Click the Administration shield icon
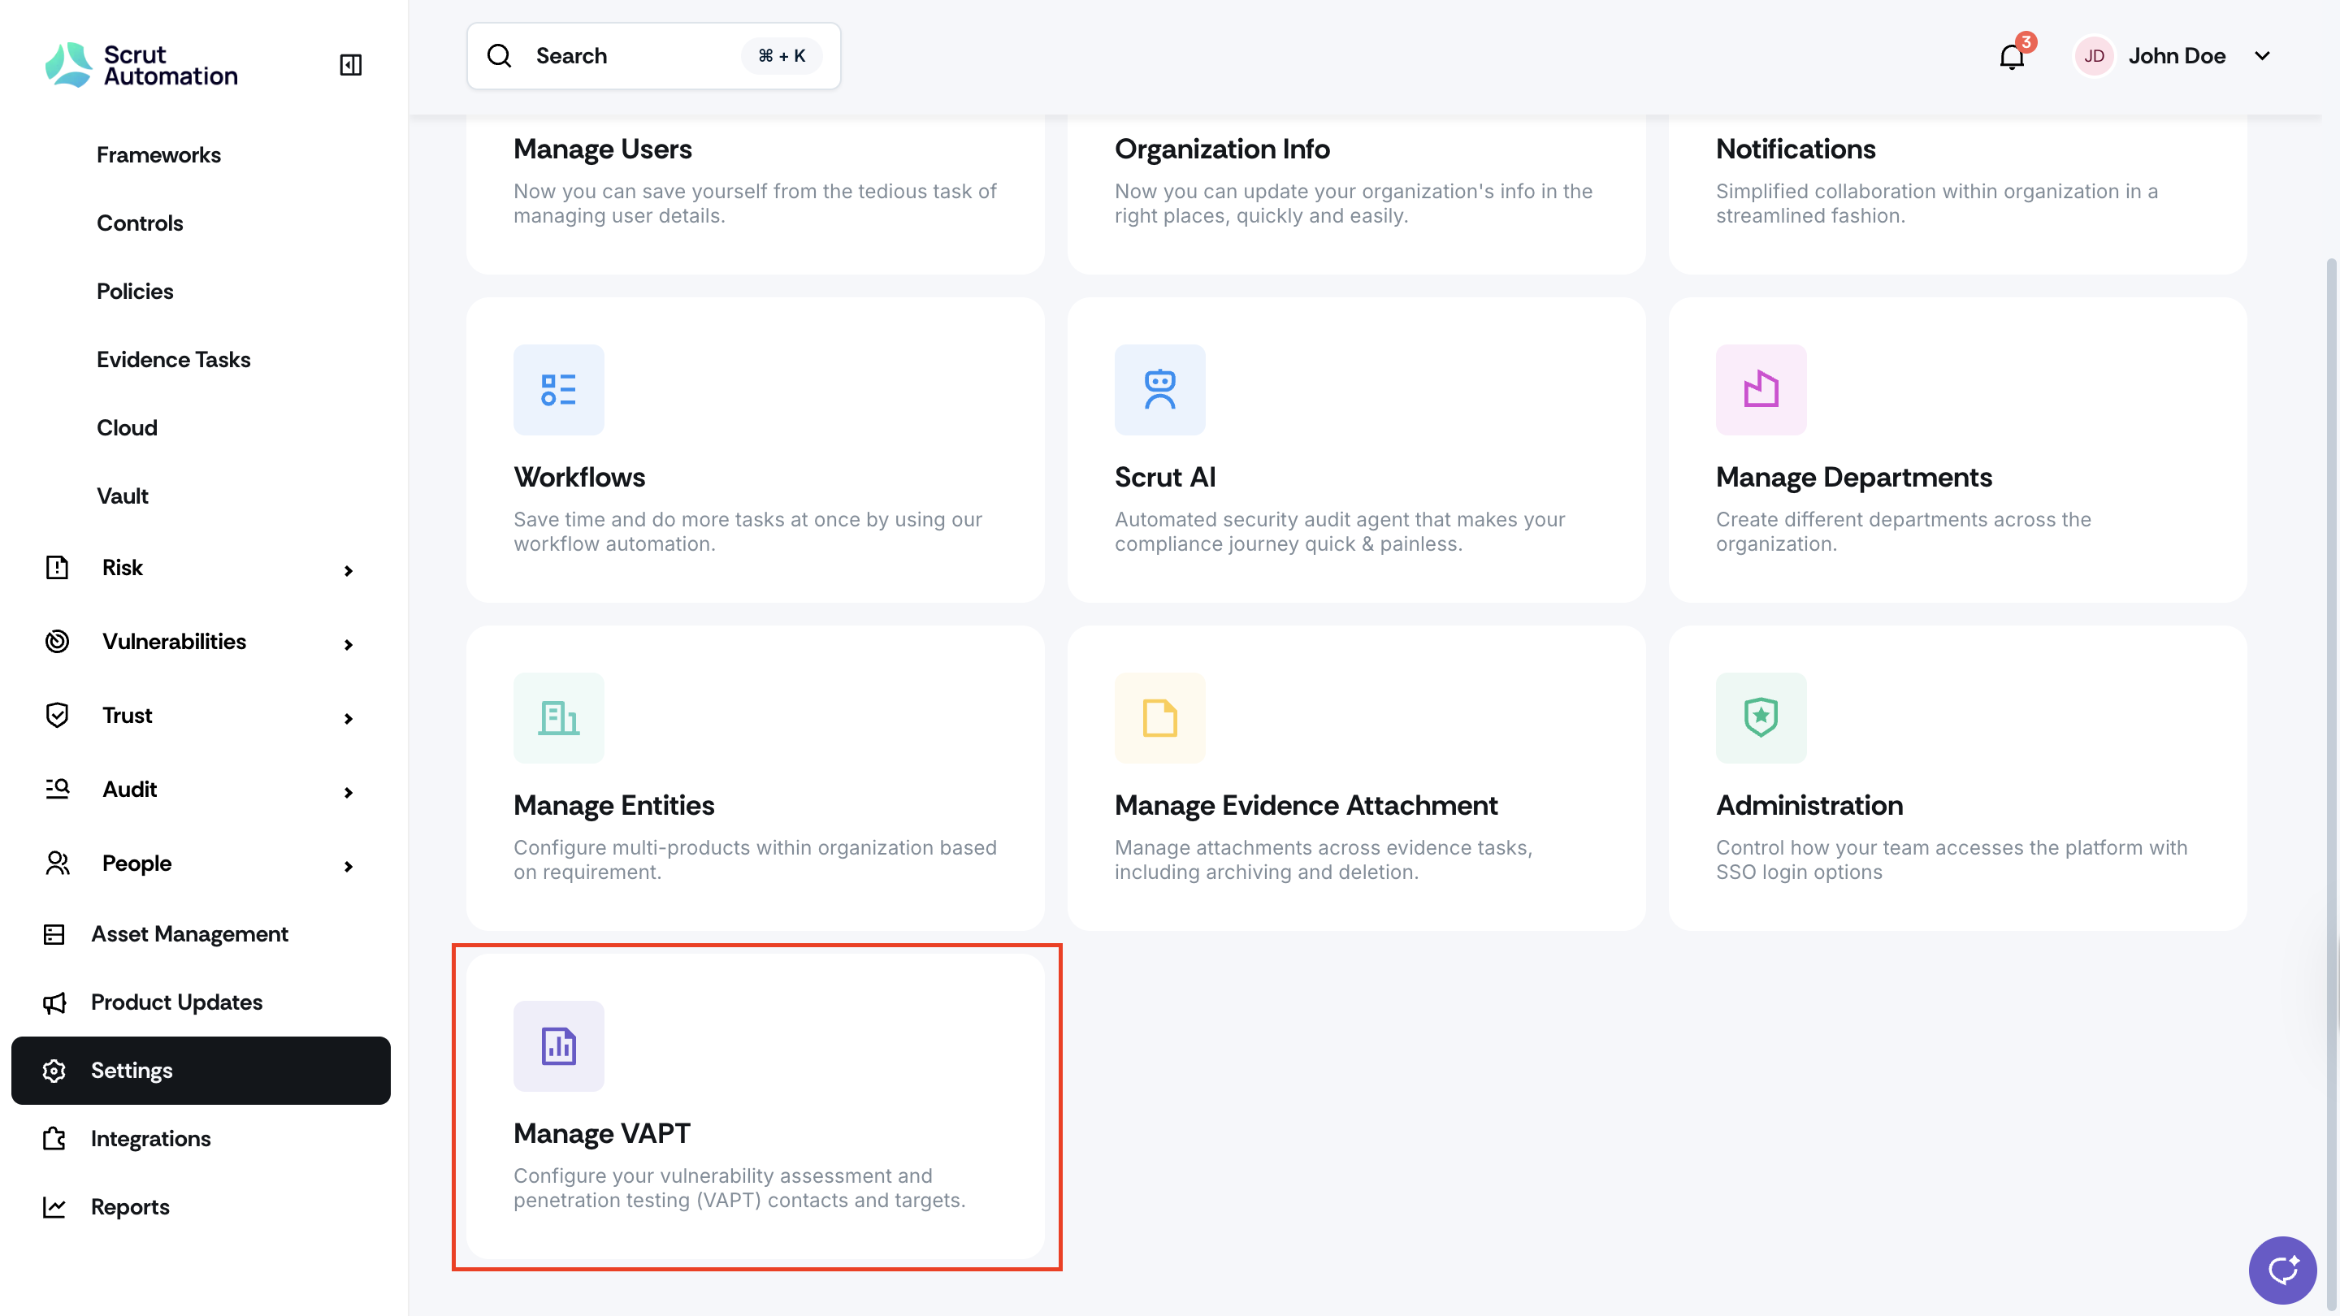Screen dimensions: 2340x1316 tap(1761, 717)
